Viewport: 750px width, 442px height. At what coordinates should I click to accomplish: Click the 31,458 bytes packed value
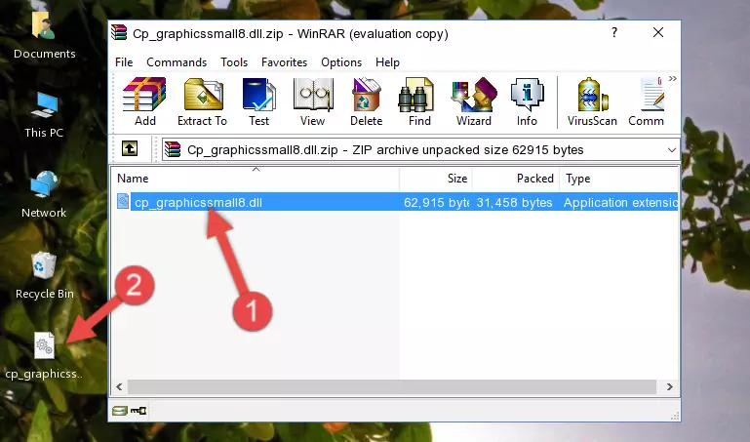click(x=514, y=203)
